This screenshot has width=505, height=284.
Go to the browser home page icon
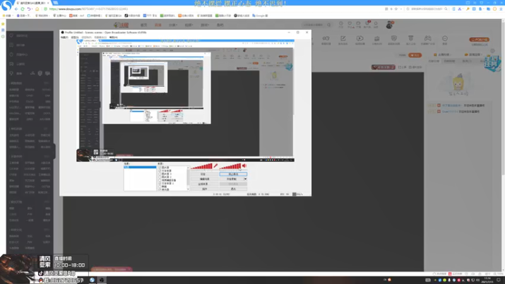(37, 9)
